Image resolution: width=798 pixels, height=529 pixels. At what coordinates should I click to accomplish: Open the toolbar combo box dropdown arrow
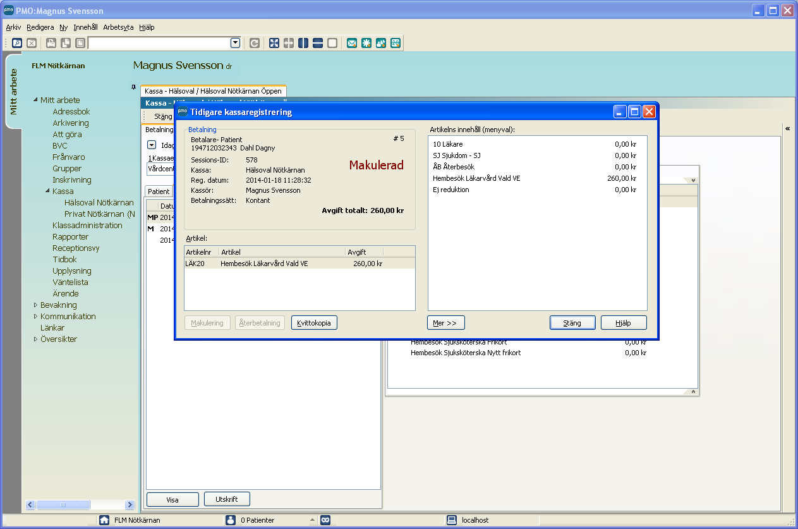pyautogui.click(x=236, y=43)
